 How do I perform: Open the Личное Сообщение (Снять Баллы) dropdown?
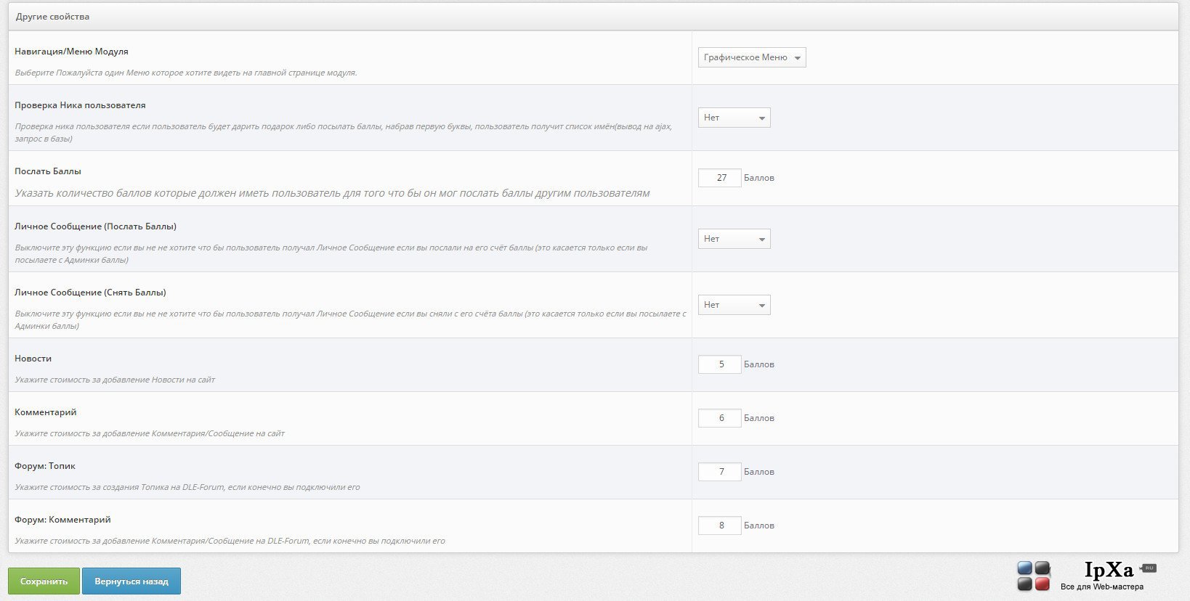click(734, 305)
